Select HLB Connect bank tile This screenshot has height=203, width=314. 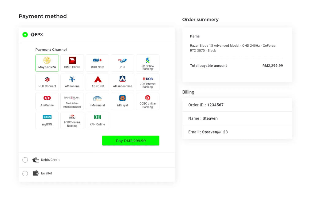(47, 82)
